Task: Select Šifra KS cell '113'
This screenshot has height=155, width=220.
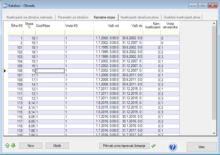Action: coord(16,103)
